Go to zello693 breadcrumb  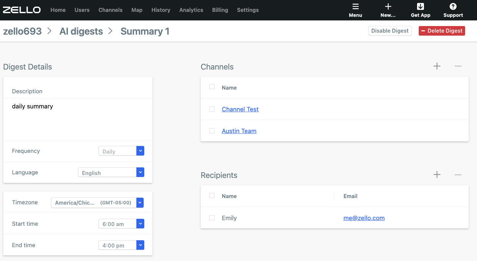coord(22,31)
